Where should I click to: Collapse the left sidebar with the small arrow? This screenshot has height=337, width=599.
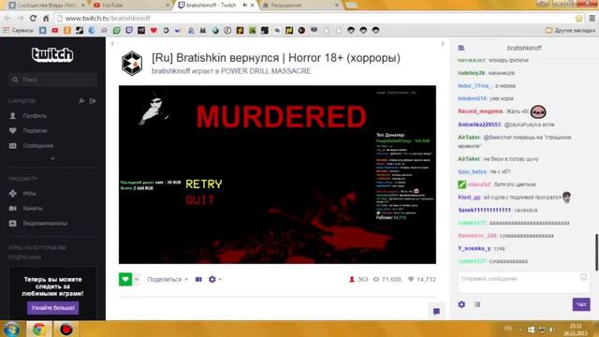(x=112, y=44)
